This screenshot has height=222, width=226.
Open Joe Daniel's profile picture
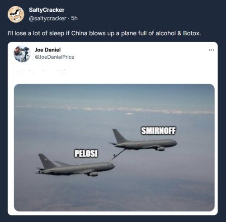[22, 54]
